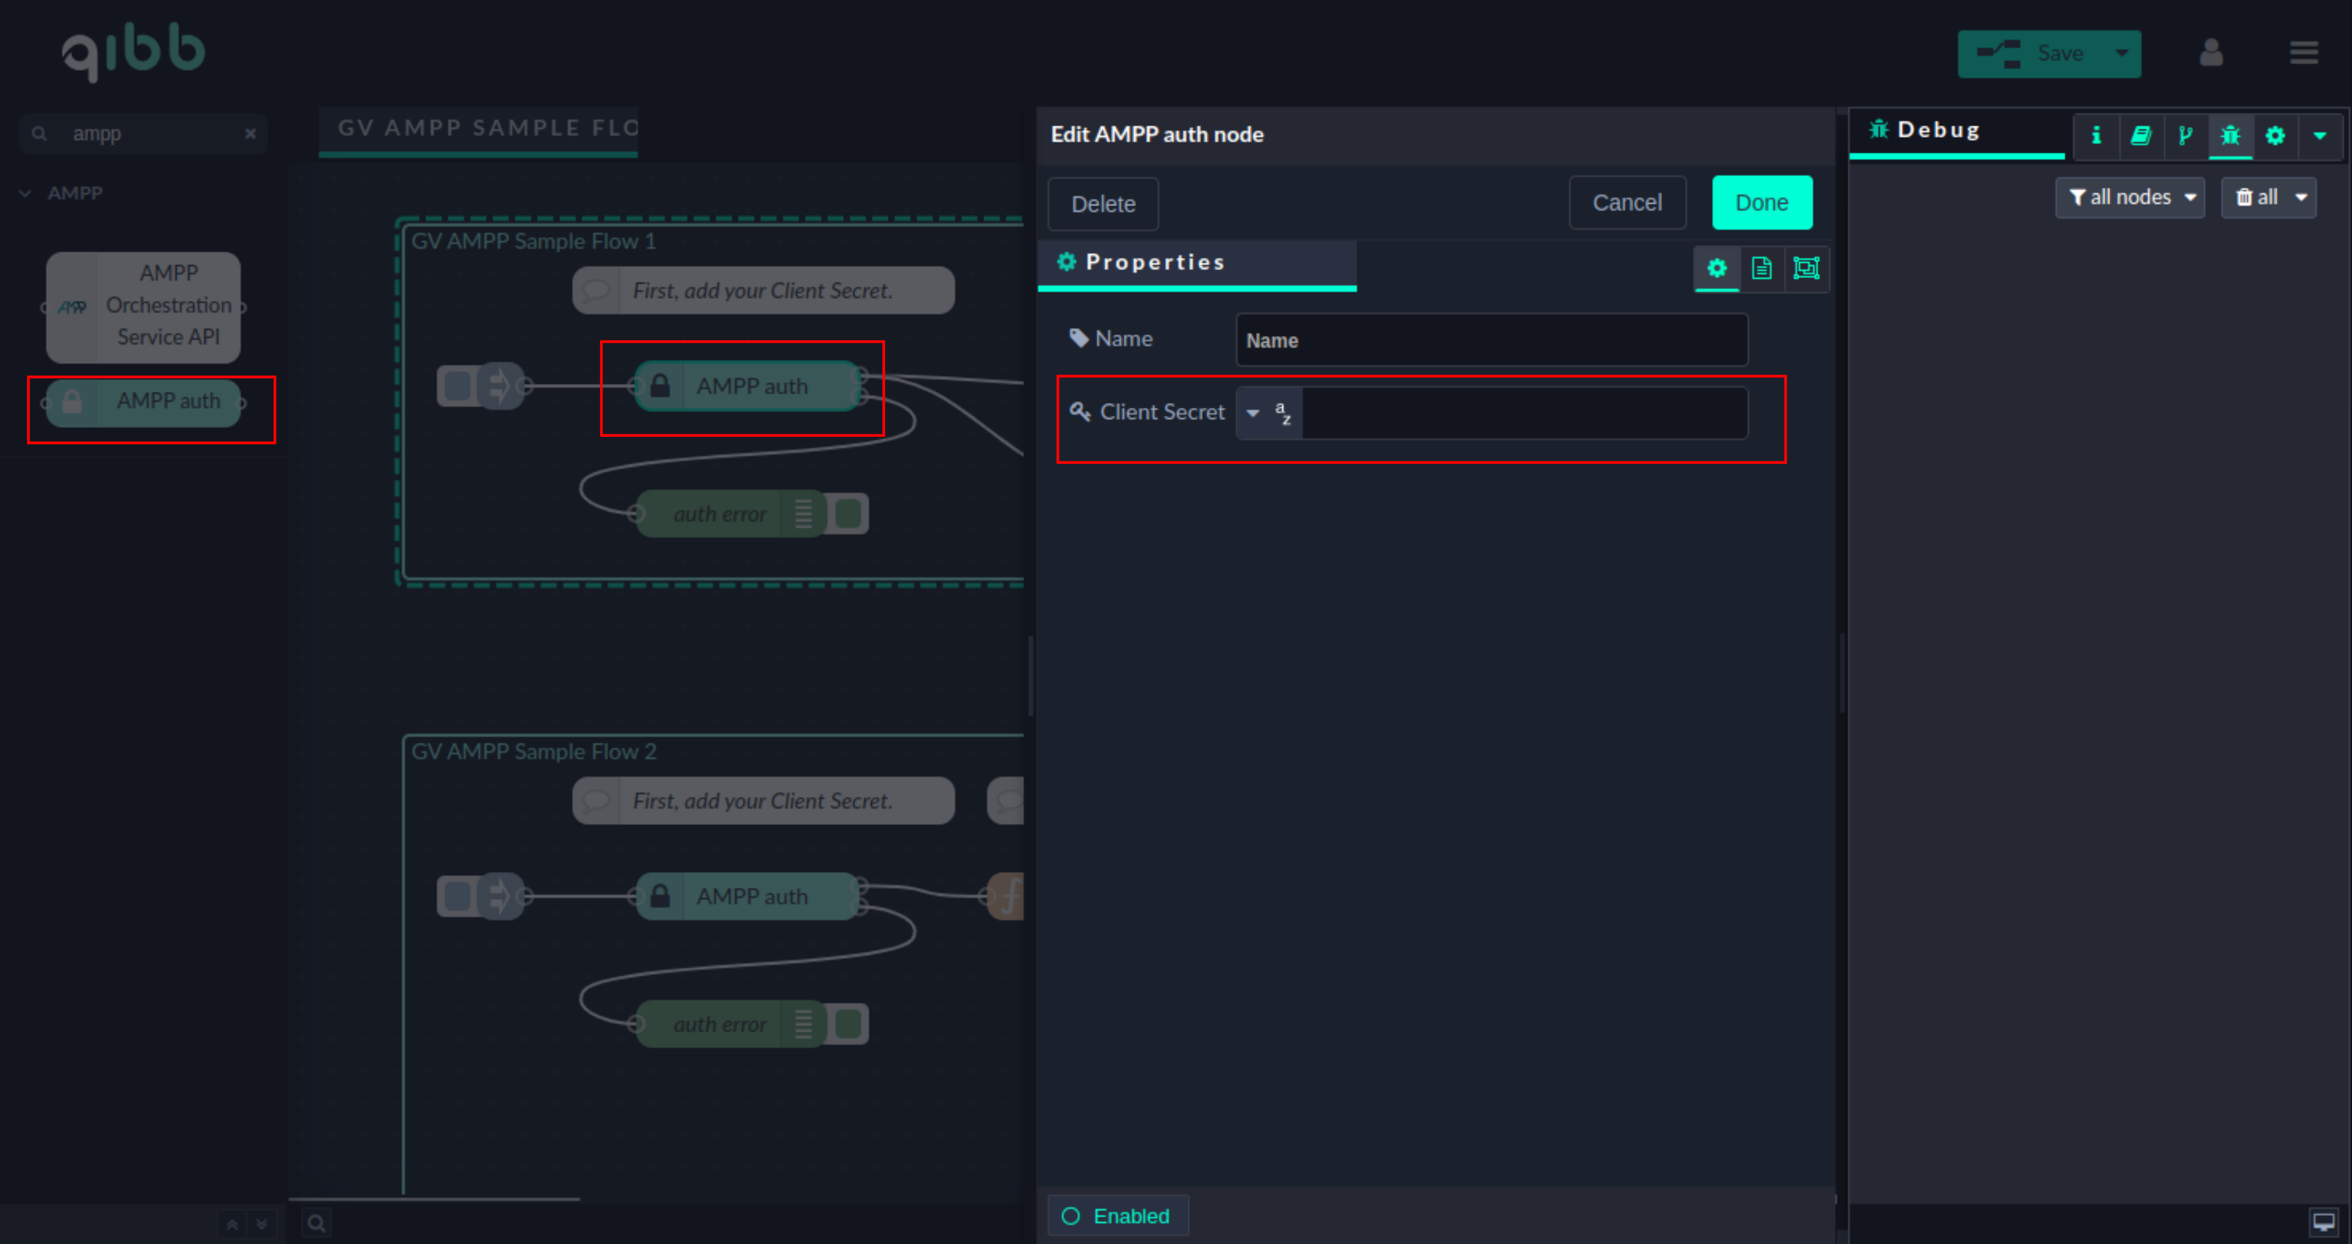Clear the palette search filter
The width and height of the screenshot is (2352, 1244).
tap(250, 133)
